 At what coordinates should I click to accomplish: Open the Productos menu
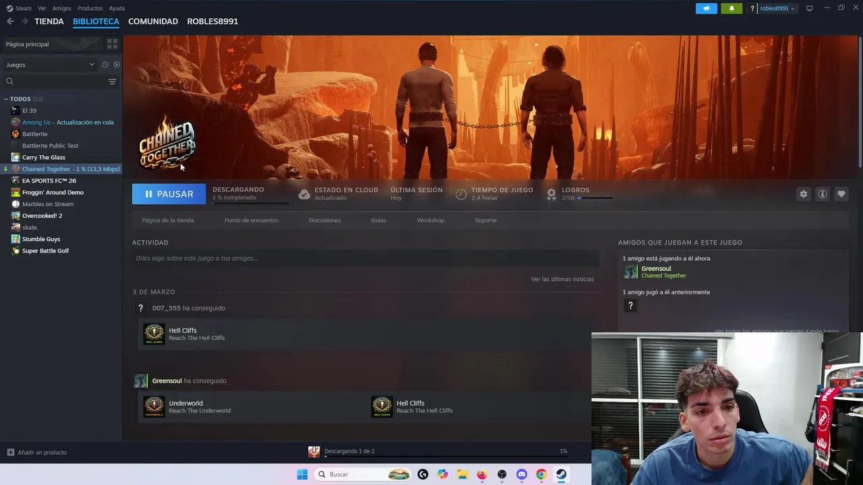[90, 8]
